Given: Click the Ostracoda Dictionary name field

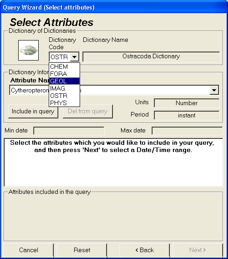Looking at the screenshot, I should (x=151, y=56).
